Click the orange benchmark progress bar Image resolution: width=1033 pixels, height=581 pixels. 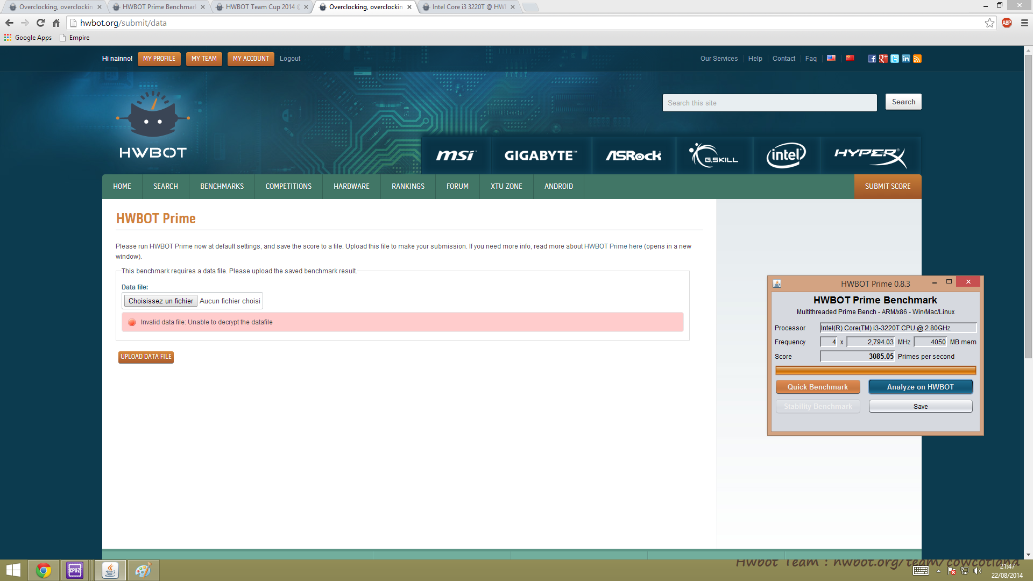click(875, 370)
